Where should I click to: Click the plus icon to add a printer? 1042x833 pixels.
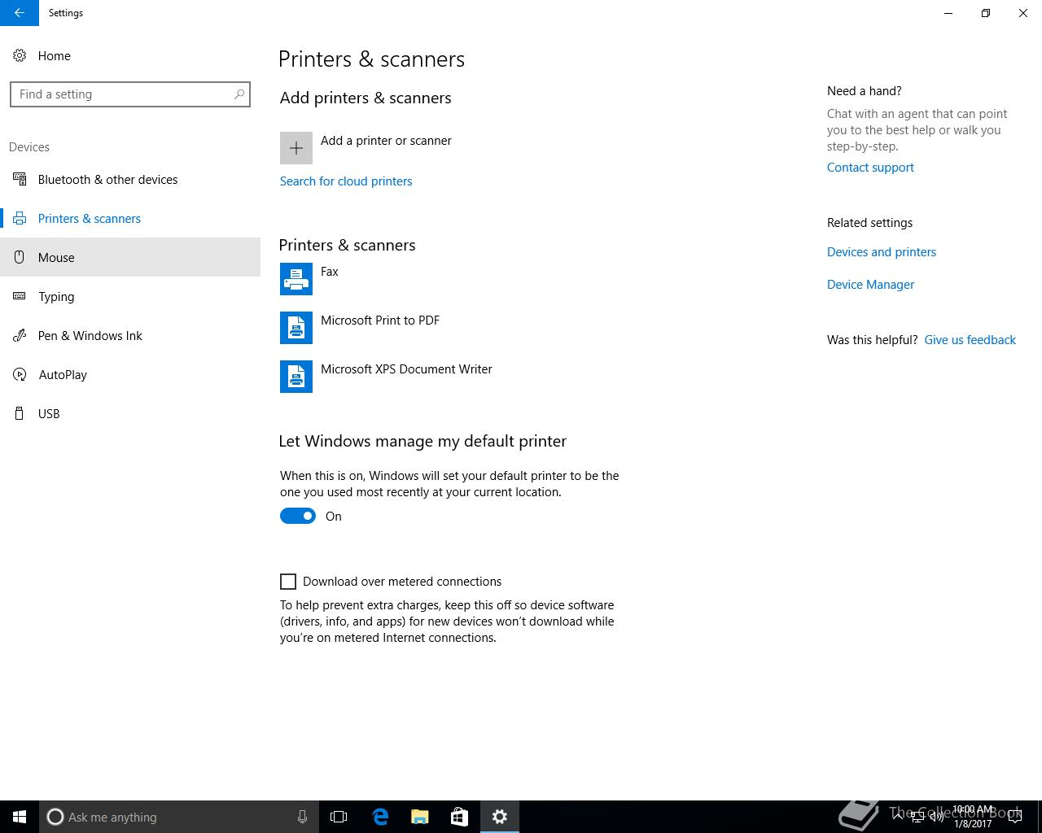[x=296, y=148]
